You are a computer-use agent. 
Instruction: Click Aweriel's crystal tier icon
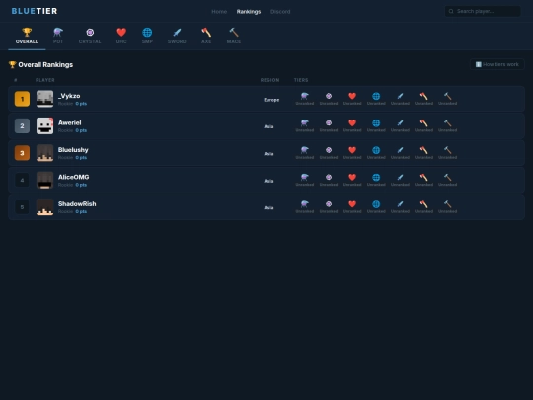[329, 123]
